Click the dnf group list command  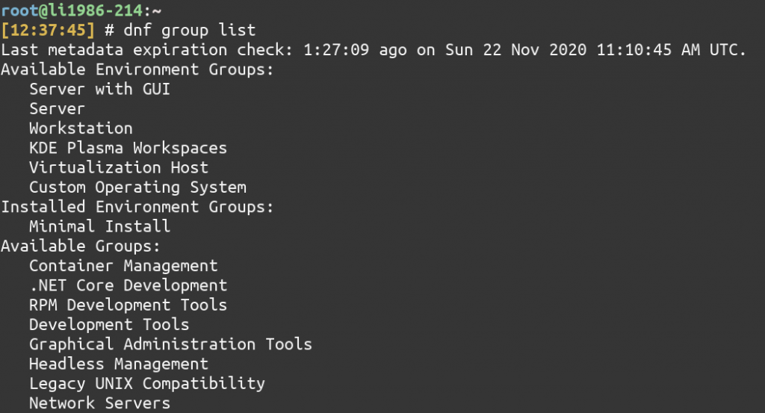189,31
